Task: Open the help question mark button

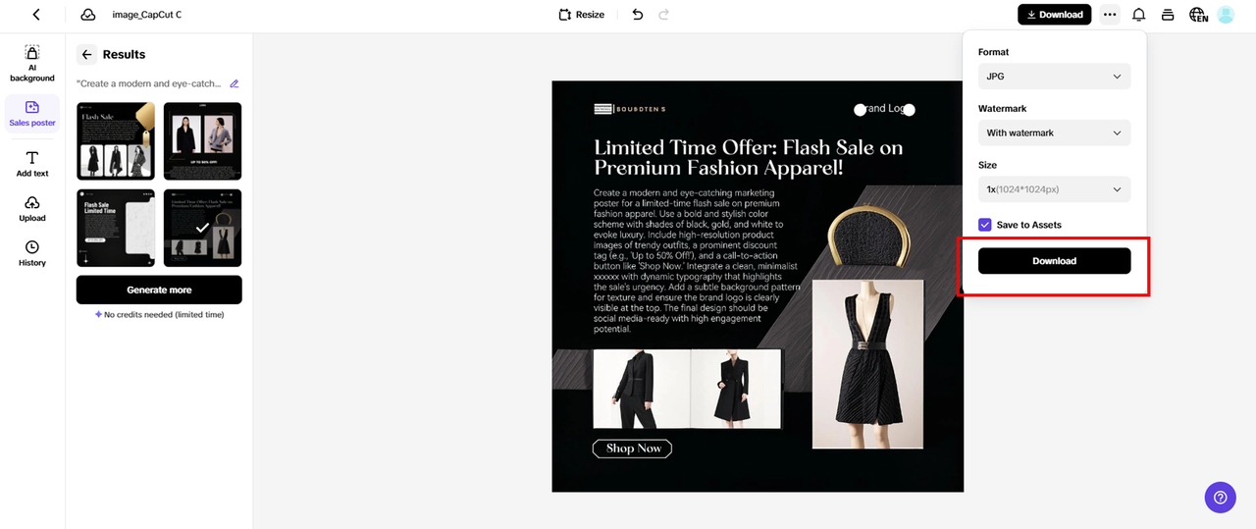Action: point(1220,497)
